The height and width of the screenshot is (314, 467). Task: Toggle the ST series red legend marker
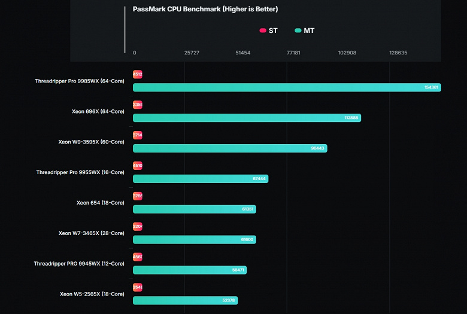[x=262, y=31]
